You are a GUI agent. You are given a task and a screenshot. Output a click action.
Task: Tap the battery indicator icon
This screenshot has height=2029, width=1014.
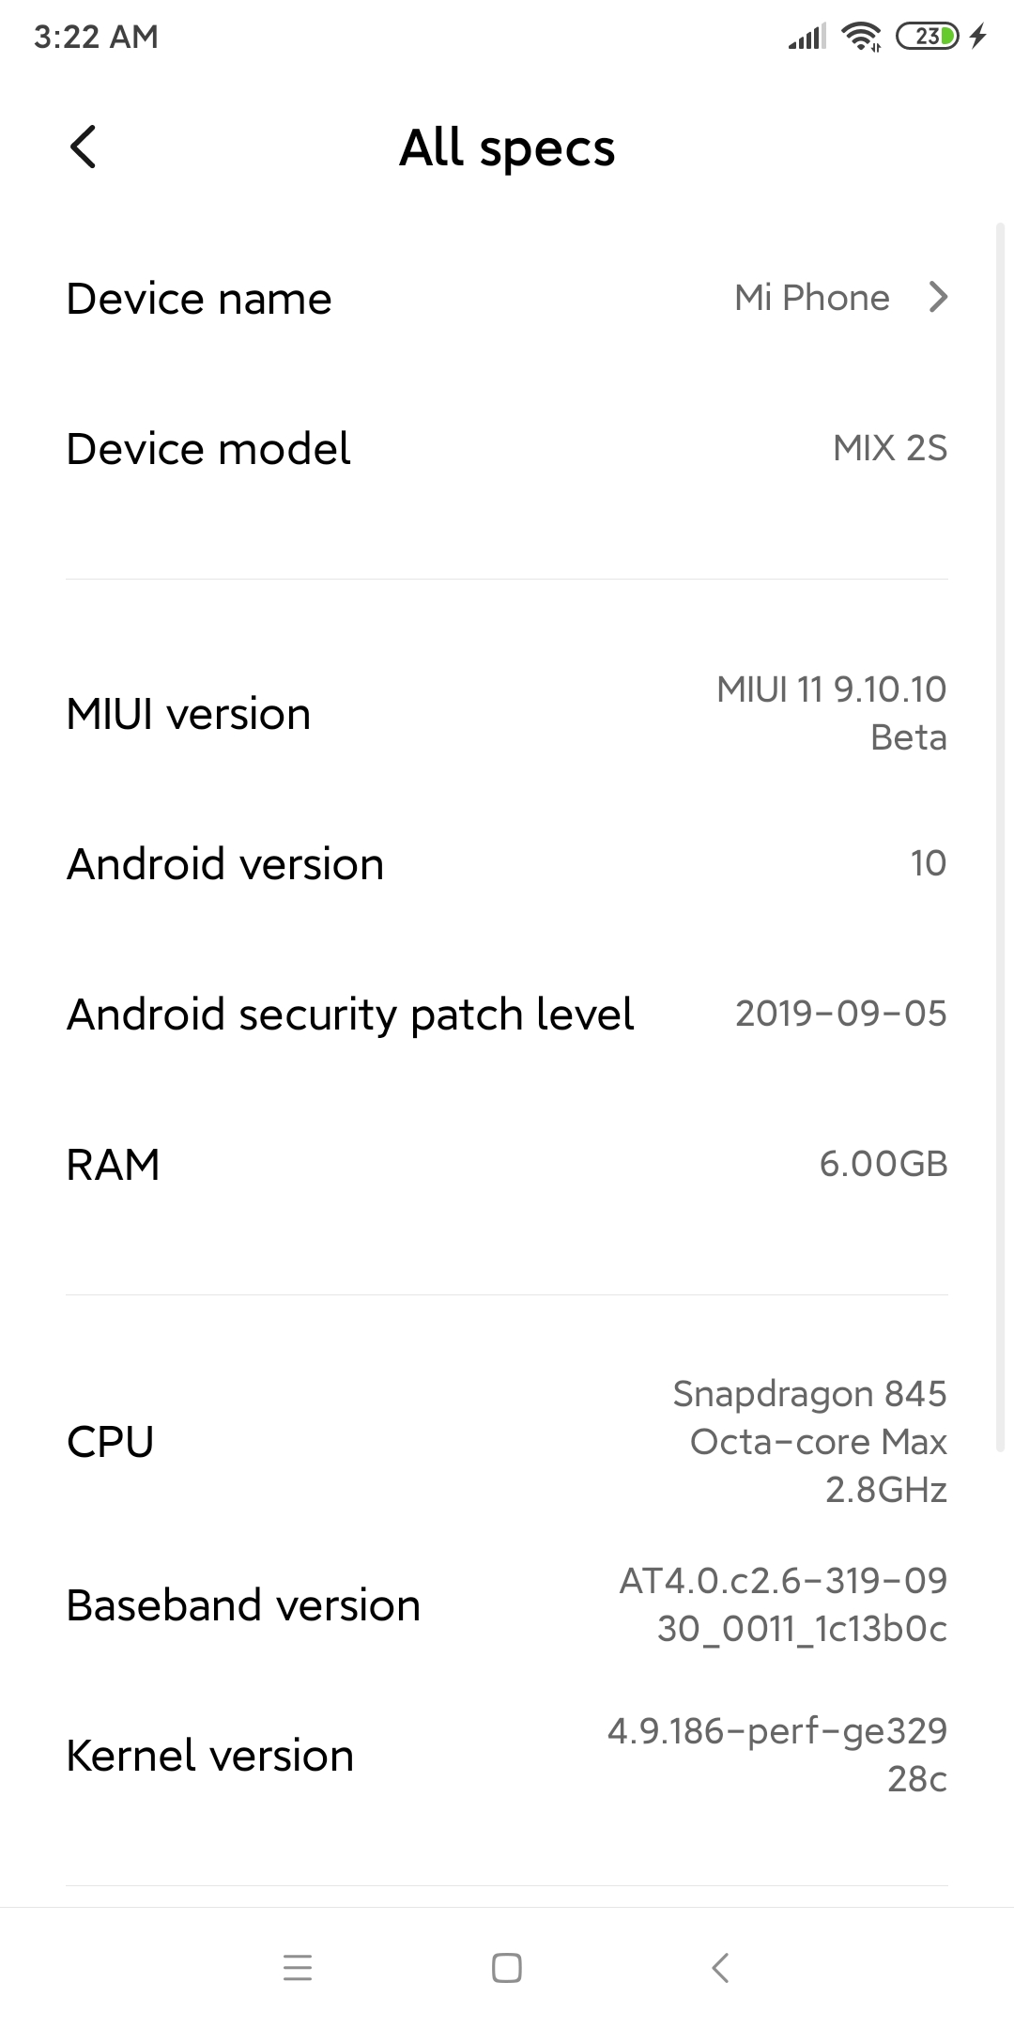[927, 37]
